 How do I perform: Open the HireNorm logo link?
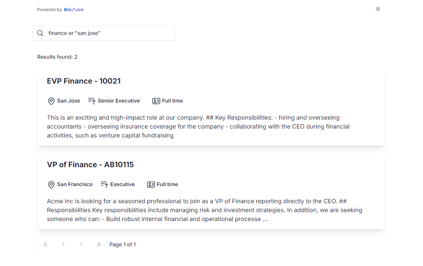[x=74, y=10]
